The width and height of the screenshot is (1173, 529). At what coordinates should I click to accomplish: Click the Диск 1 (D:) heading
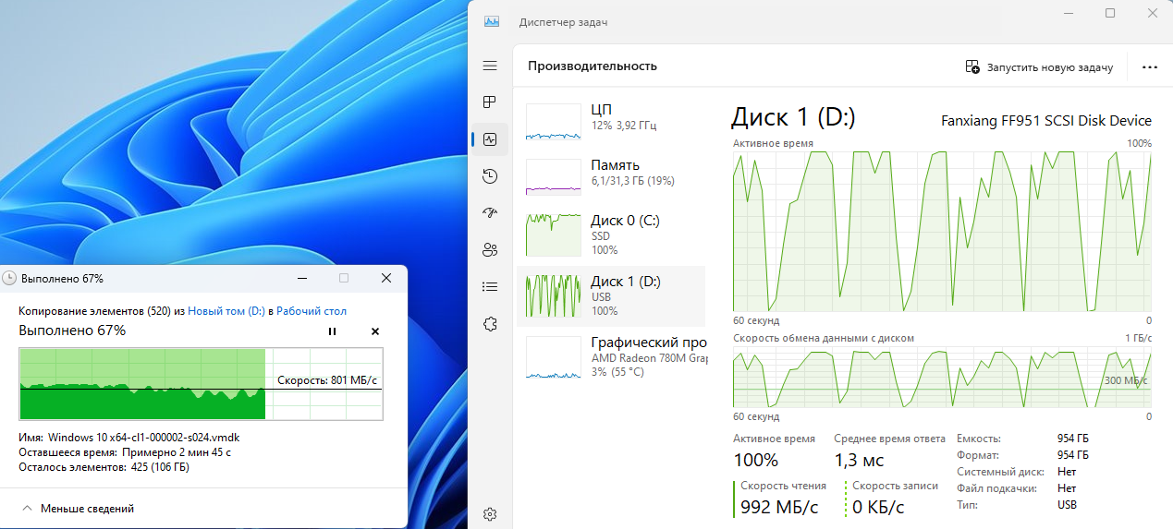(x=794, y=117)
